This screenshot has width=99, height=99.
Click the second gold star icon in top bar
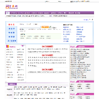[84, 1]
